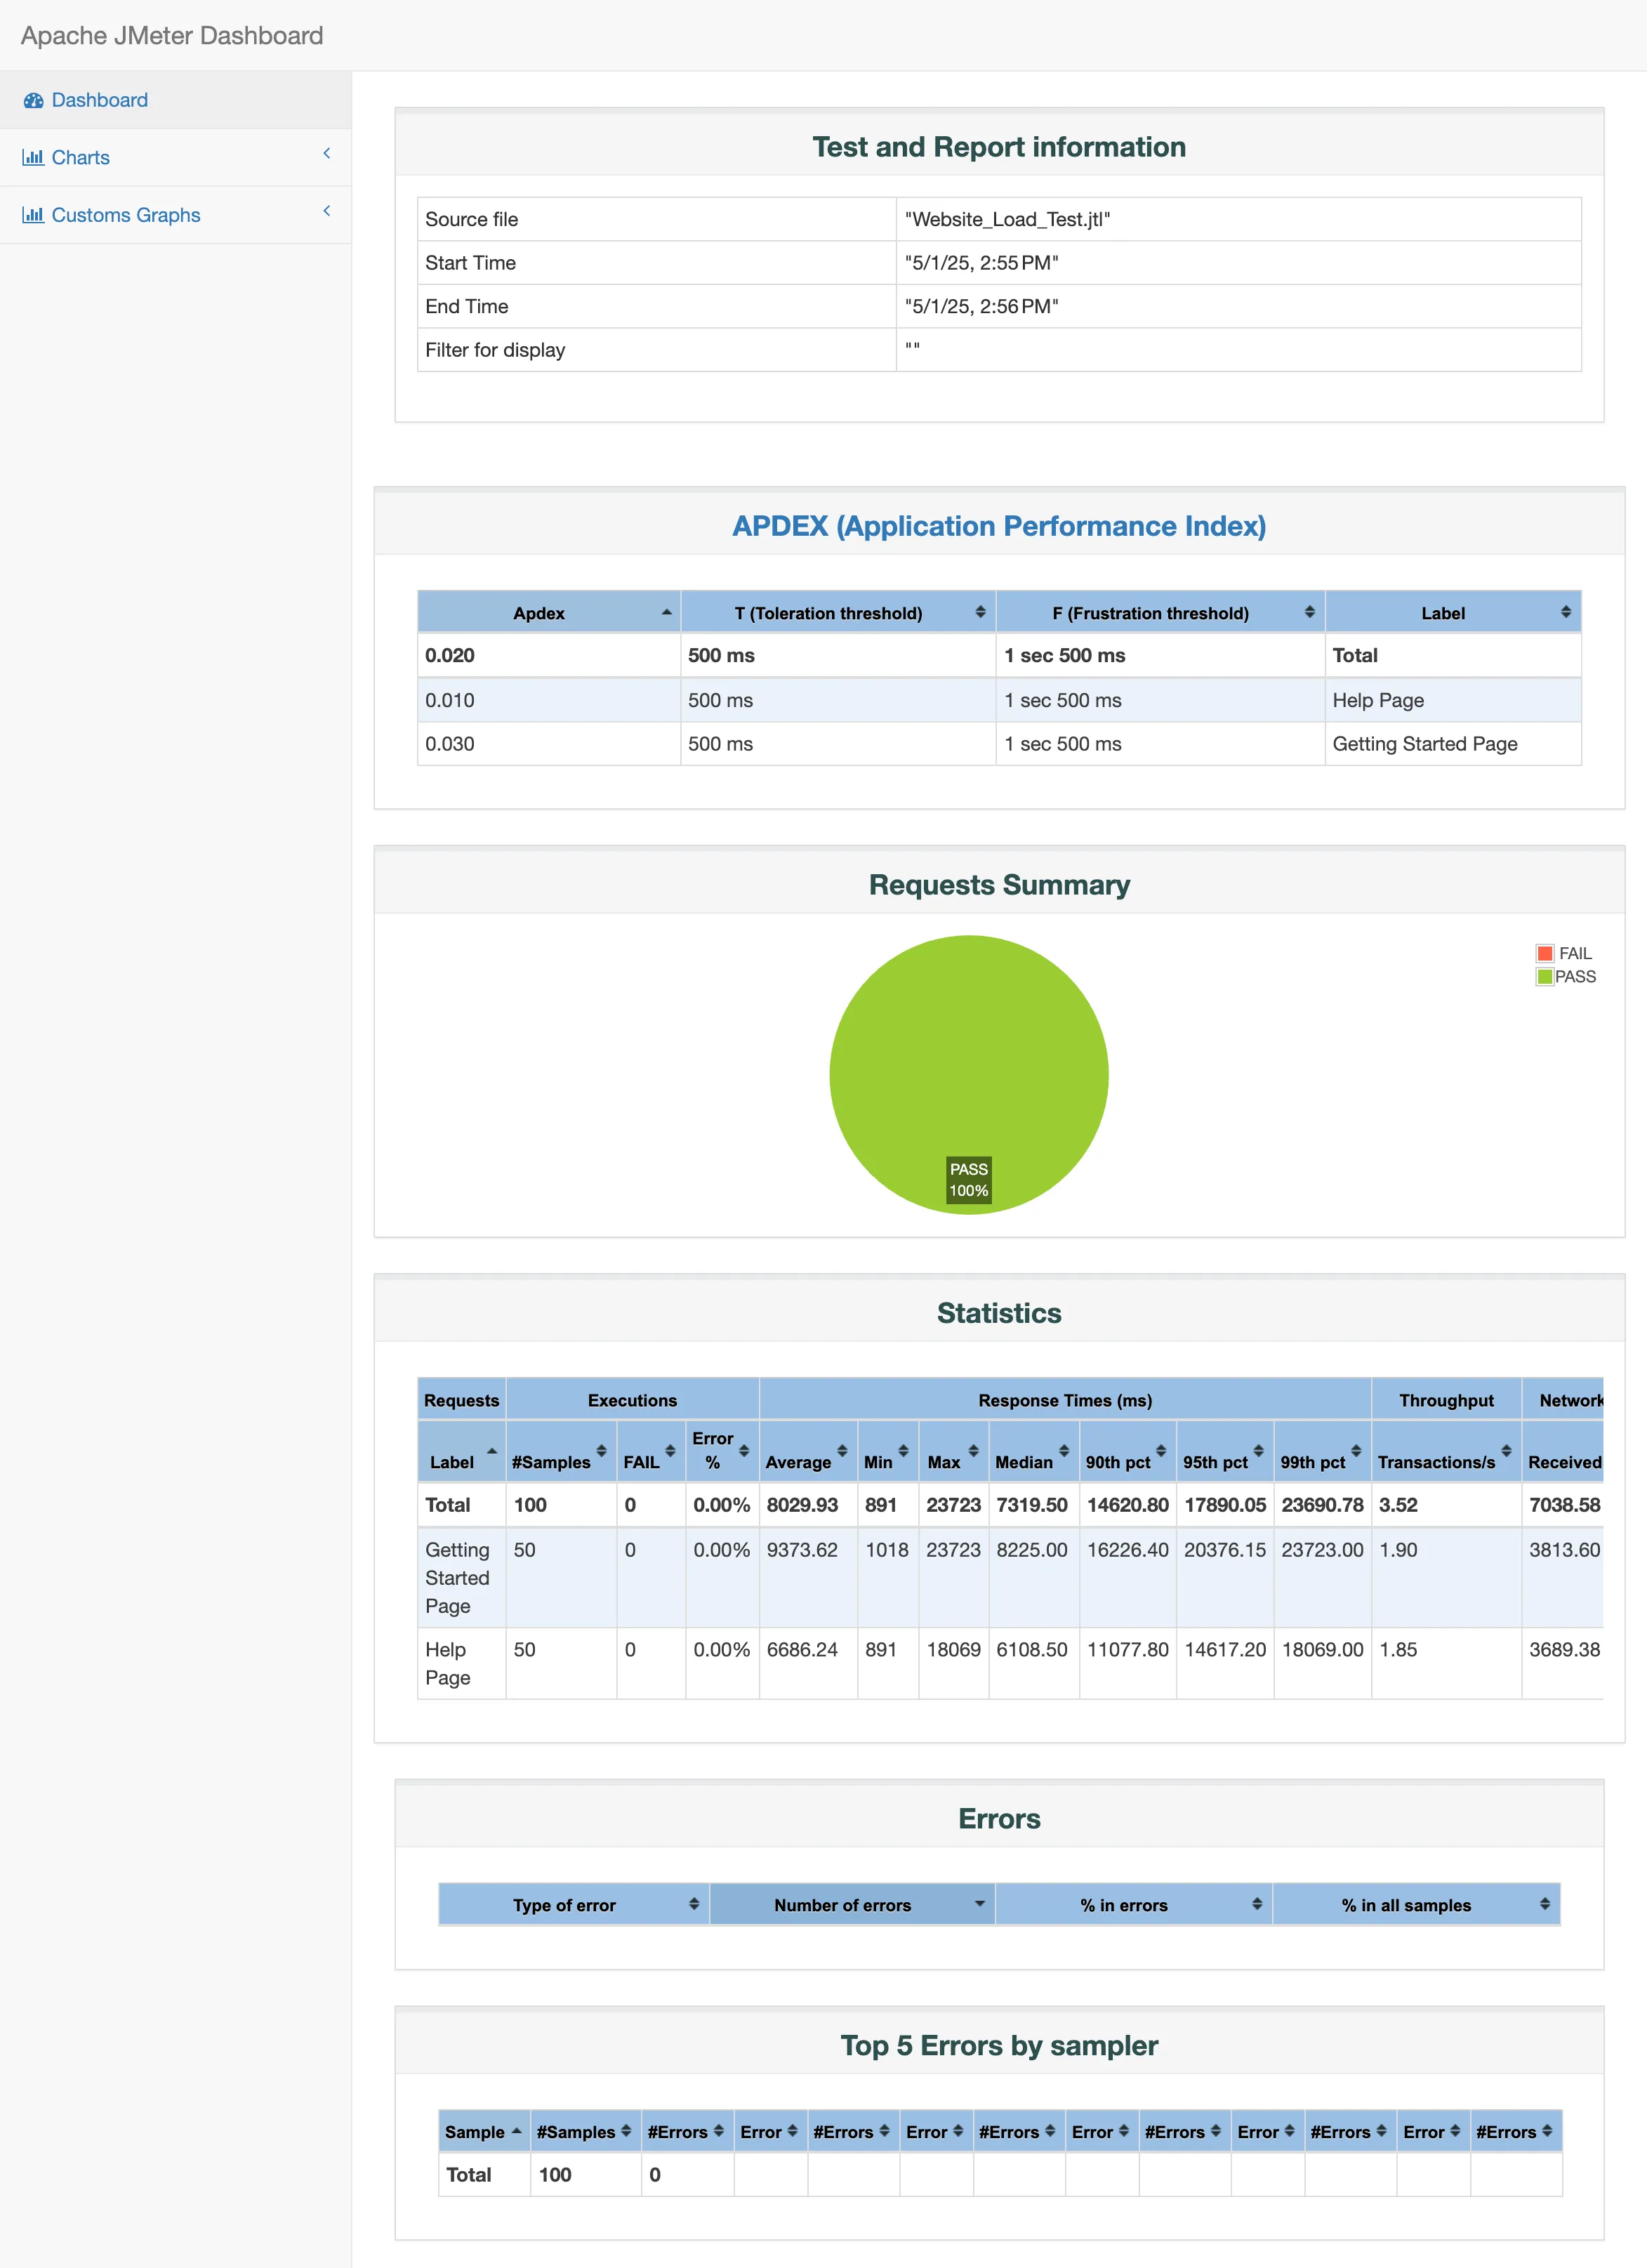
Task: Expand the Customs Graphs menu chevron
Action: point(326,211)
